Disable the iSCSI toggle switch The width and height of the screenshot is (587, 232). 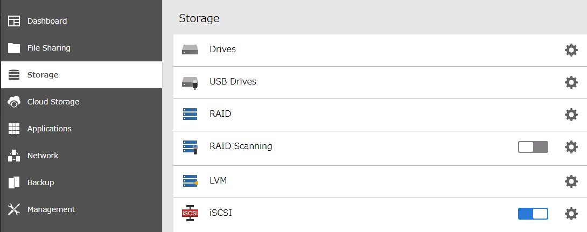[533, 214]
